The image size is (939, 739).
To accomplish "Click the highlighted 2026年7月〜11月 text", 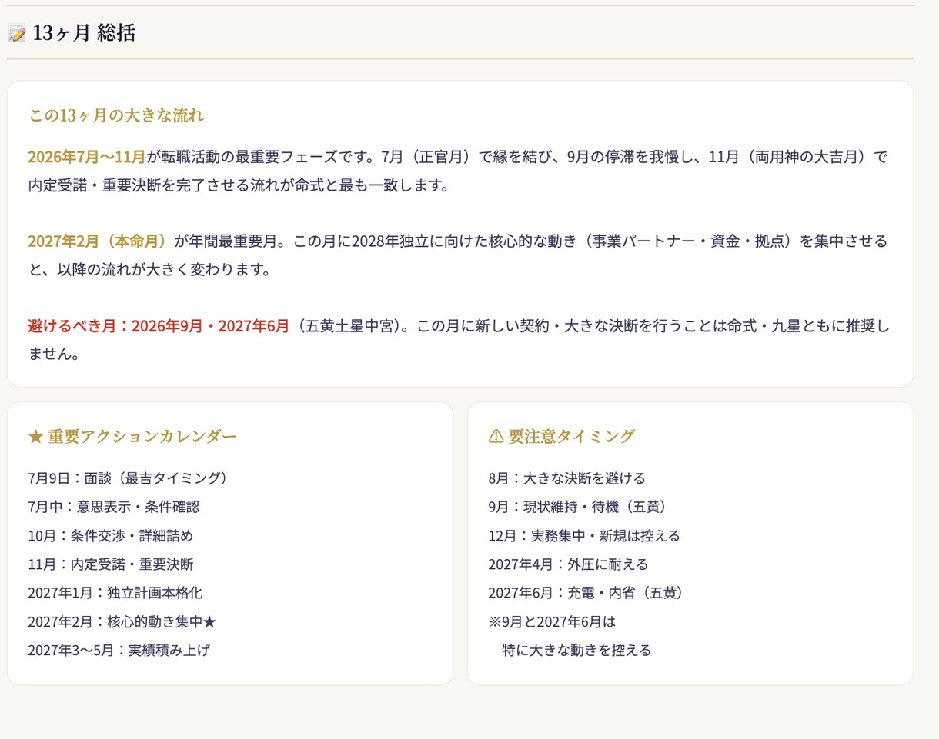I will tap(86, 158).
